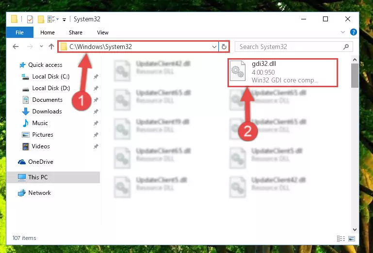Screen dimensions: 373x253
Task: Click the pin icon beside Local Disk (D:)
Action: click(96, 88)
